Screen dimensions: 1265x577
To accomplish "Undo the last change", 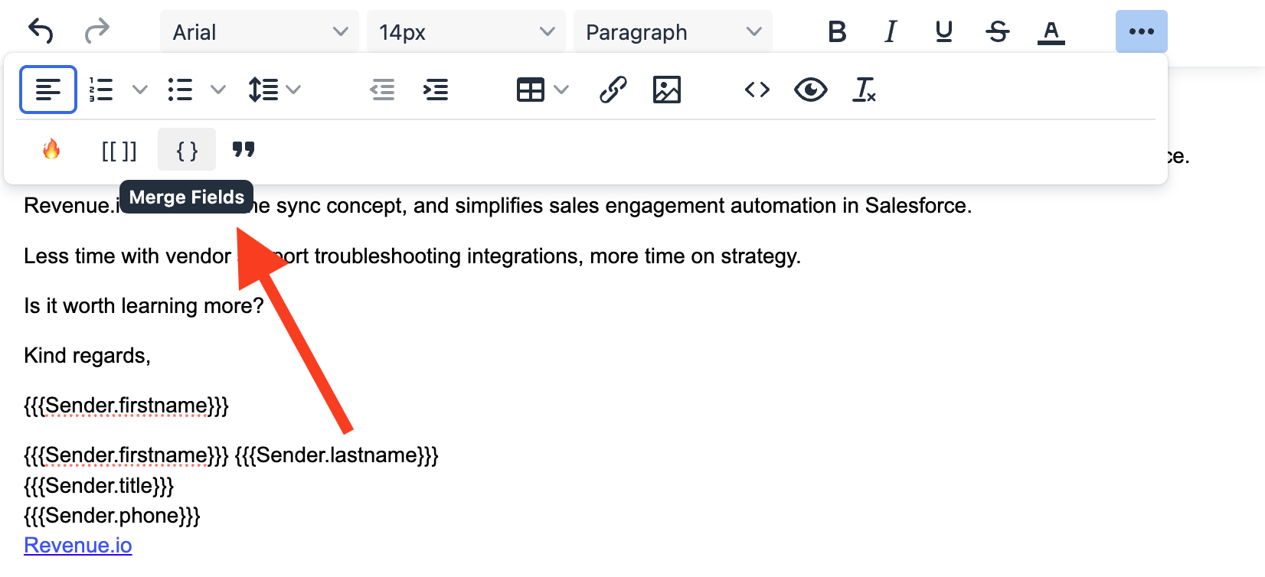I will (x=41, y=31).
